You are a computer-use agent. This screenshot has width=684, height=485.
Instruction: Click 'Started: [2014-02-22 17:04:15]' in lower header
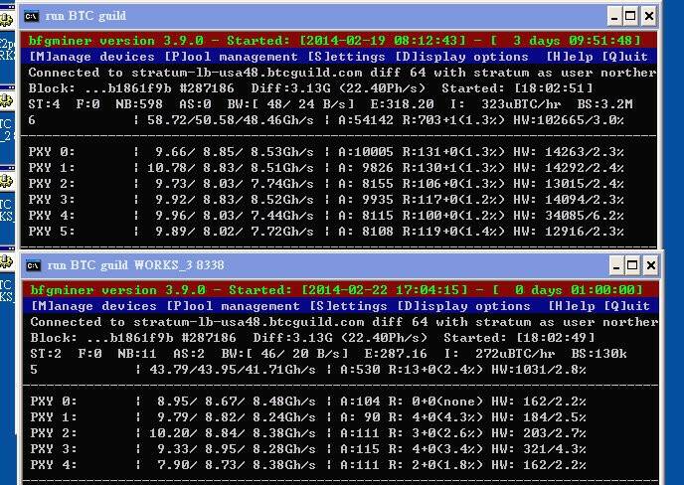pos(348,290)
